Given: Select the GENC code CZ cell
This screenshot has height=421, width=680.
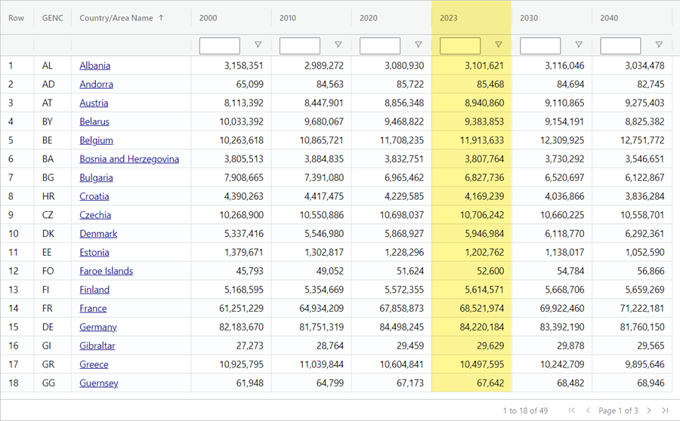Looking at the screenshot, I should point(48,215).
